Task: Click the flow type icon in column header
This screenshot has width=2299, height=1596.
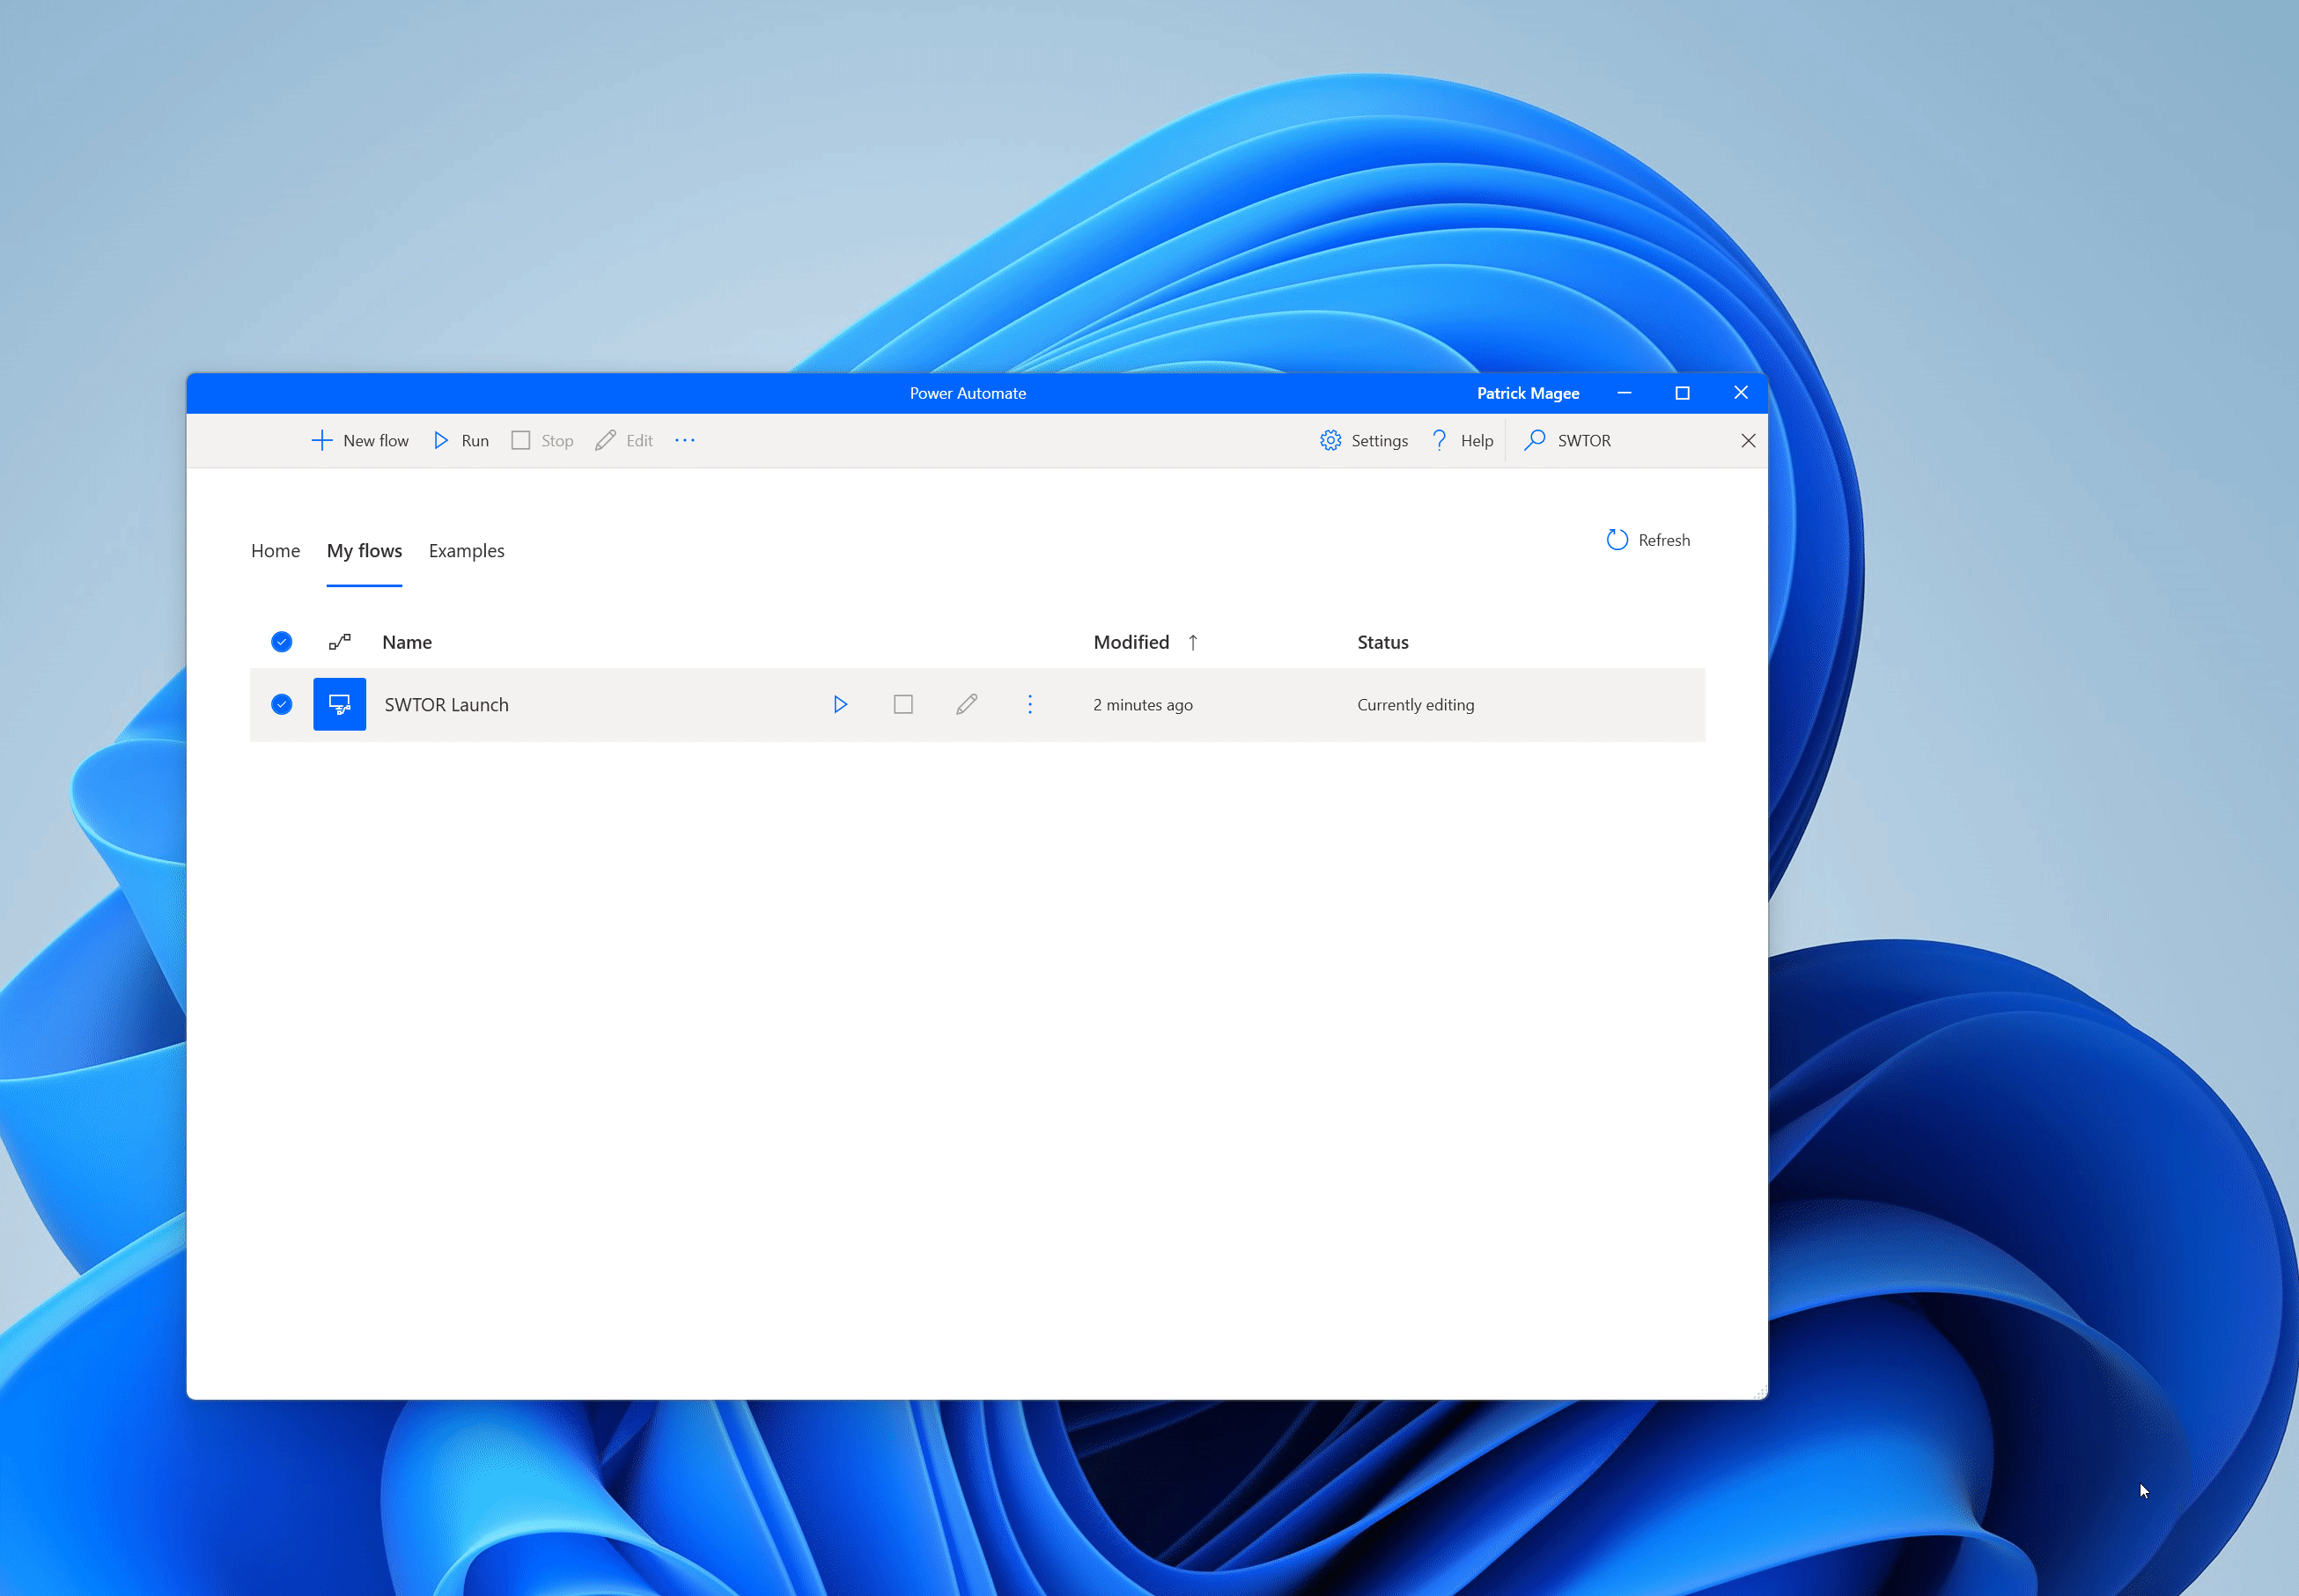Action: [x=340, y=642]
